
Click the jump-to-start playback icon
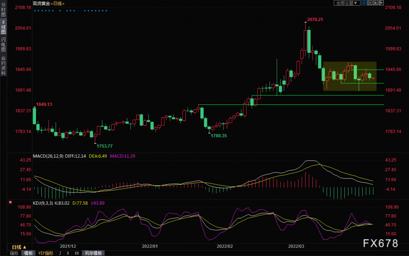[370, 3]
